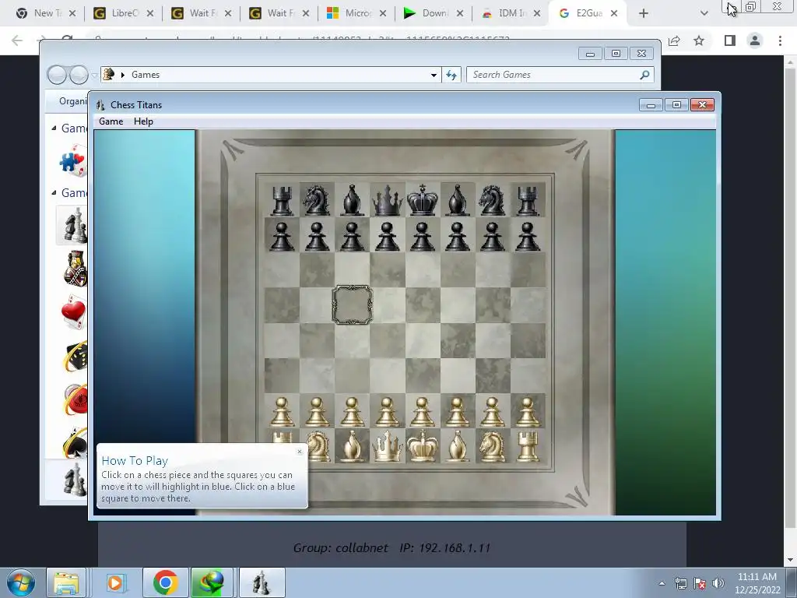This screenshot has width=797, height=598.
Task: Select the white king-side knight
Action: (493, 446)
